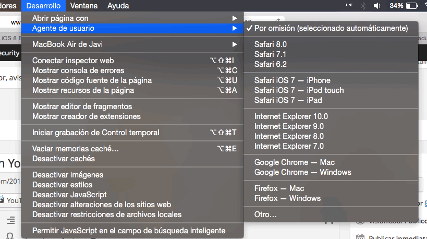
Task: Select Google Chrome — Windows user agent
Action: coord(331,172)
